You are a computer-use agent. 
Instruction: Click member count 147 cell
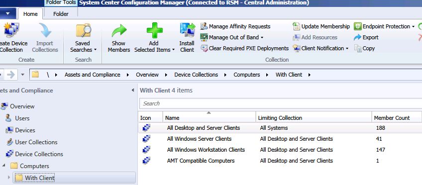tap(381, 150)
